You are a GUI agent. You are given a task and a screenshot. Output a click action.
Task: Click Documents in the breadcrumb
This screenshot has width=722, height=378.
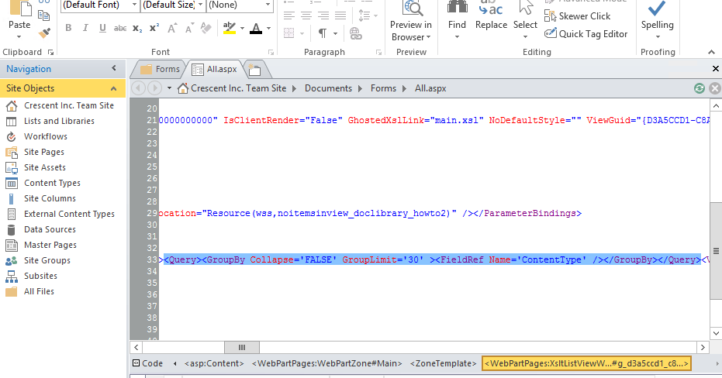tap(328, 88)
